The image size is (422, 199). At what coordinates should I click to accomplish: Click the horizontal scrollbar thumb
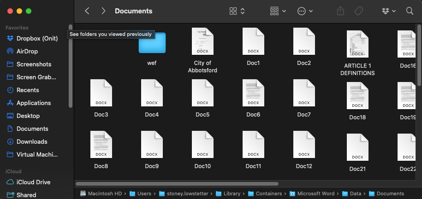[x=177, y=184]
